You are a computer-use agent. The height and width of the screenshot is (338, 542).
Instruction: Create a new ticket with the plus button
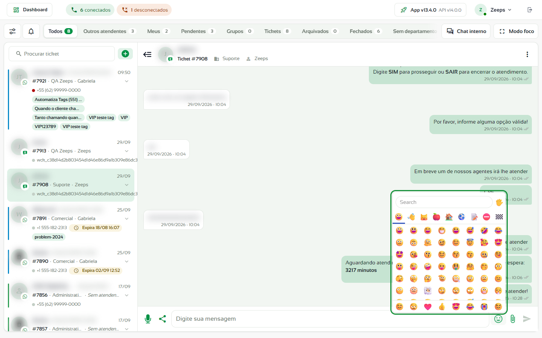pos(125,54)
